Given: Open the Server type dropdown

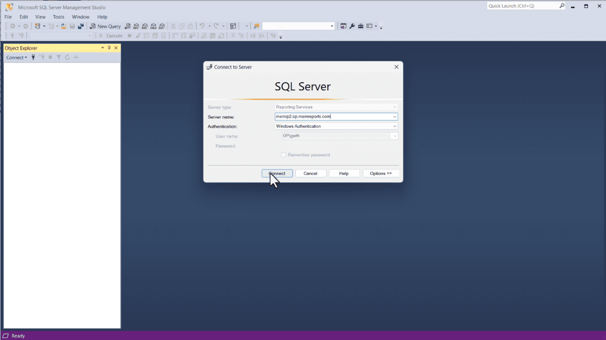Looking at the screenshot, I should pos(394,107).
